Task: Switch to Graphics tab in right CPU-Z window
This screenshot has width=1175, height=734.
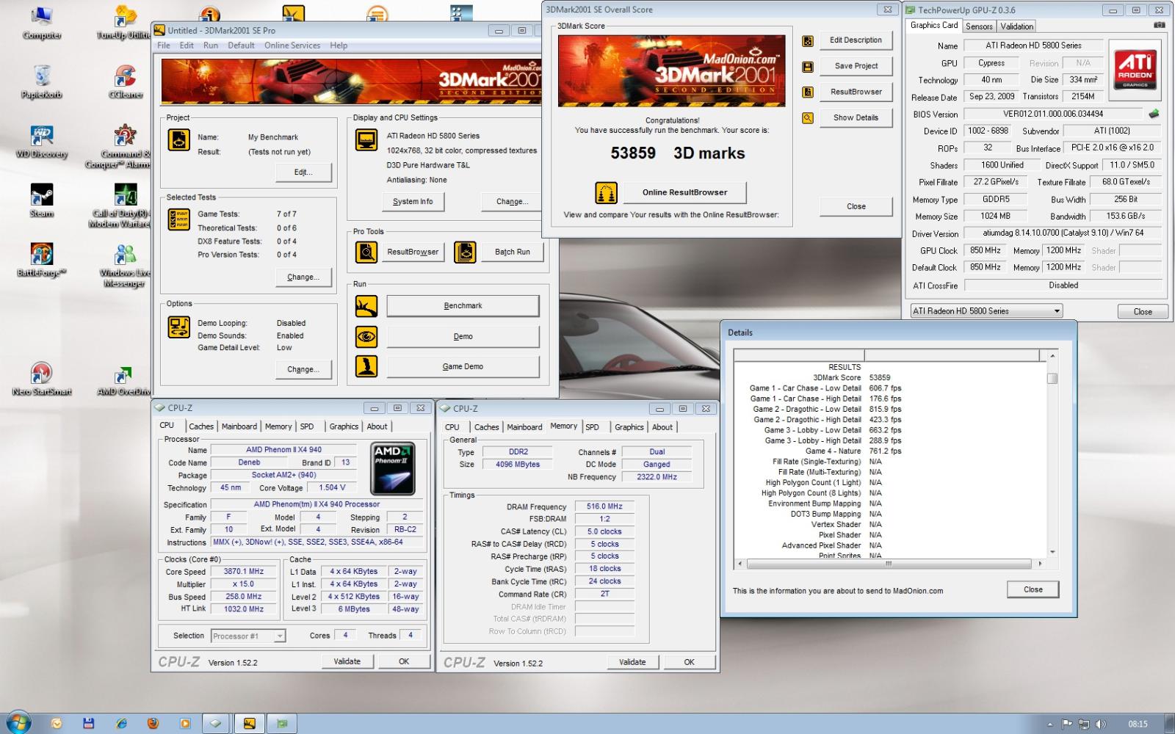Action: [629, 427]
